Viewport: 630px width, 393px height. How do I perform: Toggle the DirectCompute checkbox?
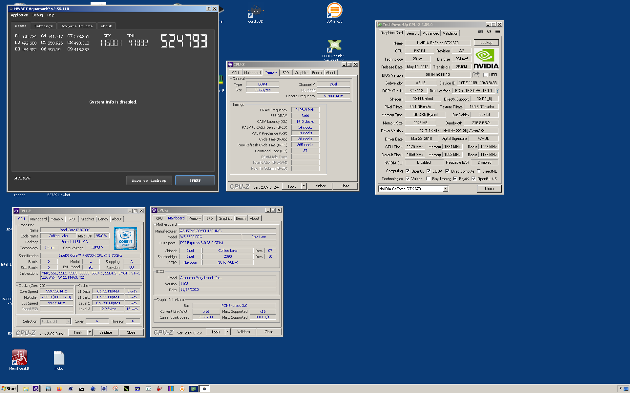coord(447,171)
